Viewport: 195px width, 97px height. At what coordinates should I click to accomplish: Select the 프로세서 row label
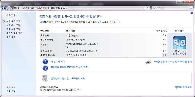(x=45, y=35)
